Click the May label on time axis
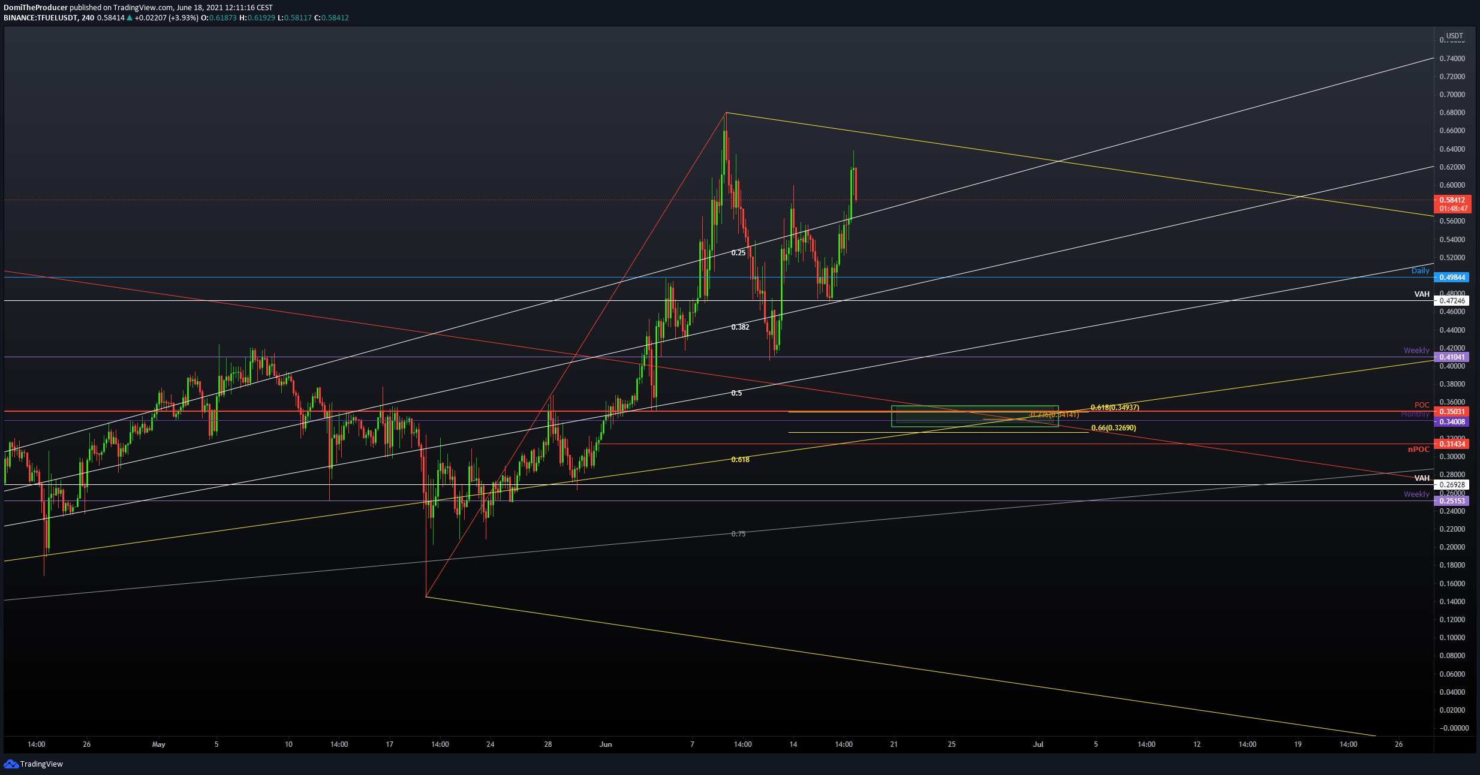Viewport: 1480px width, 775px height. coord(159,744)
